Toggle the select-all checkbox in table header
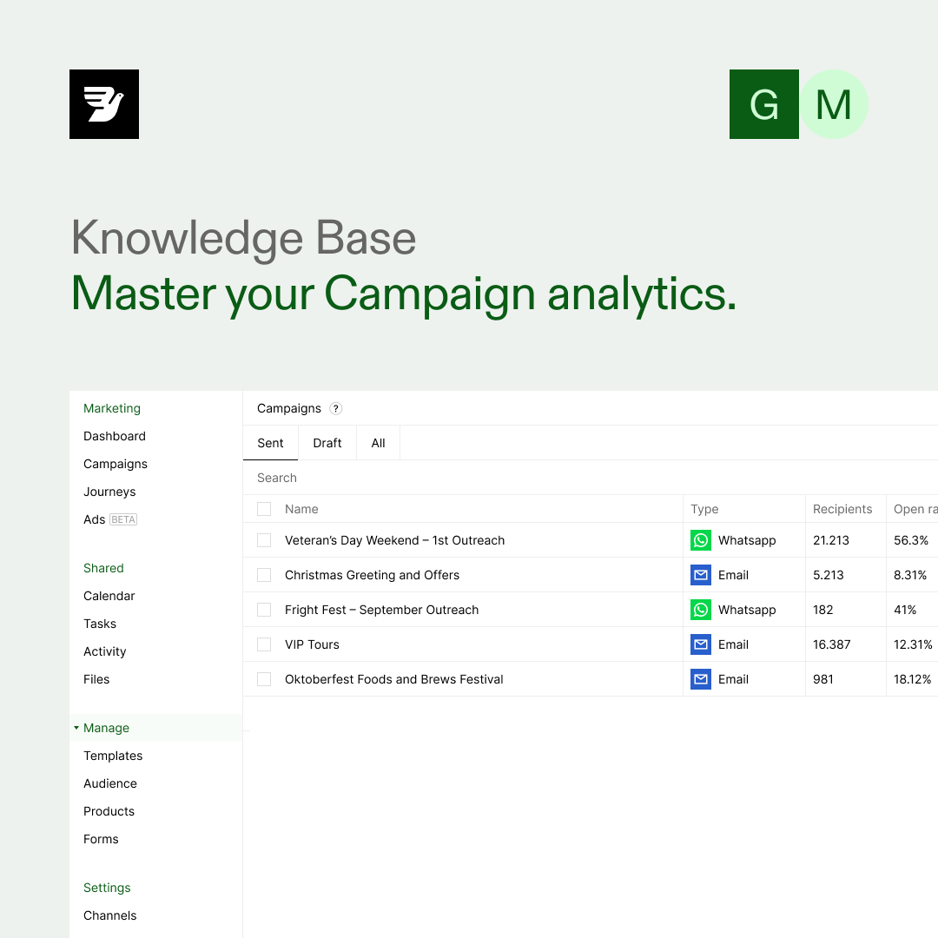The height and width of the screenshot is (938, 938). (x=263, y=508)
